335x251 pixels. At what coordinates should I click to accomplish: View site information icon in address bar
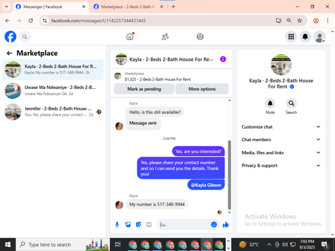tap(45, 21)
